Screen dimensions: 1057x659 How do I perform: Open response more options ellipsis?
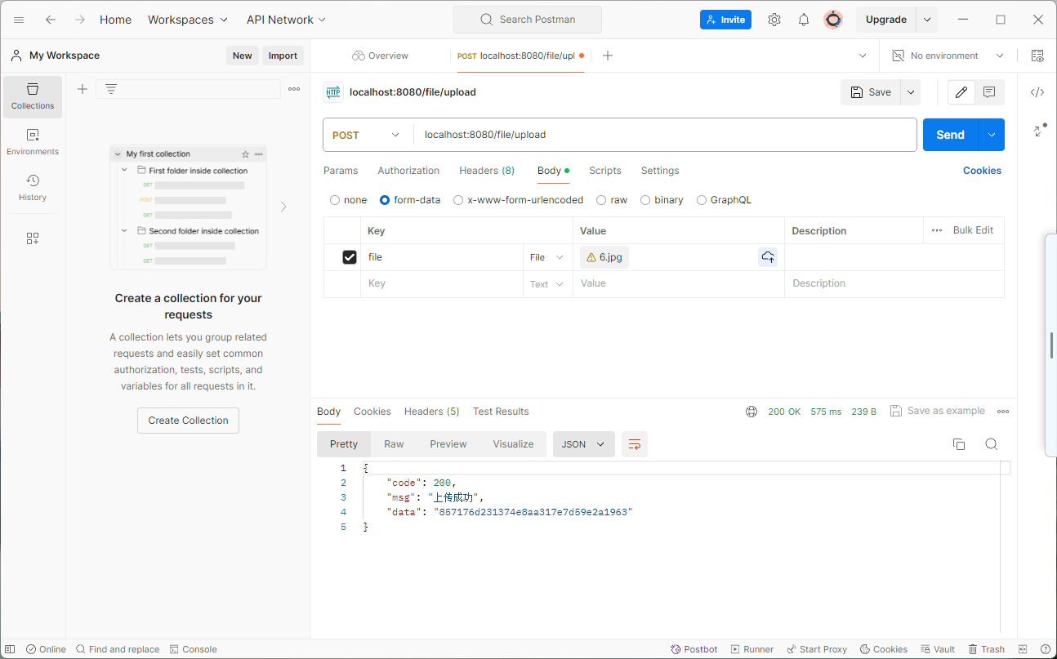(1003, 412)
